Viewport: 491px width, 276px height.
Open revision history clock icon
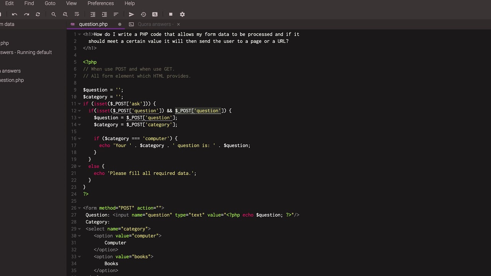click(x=143, y=14)
